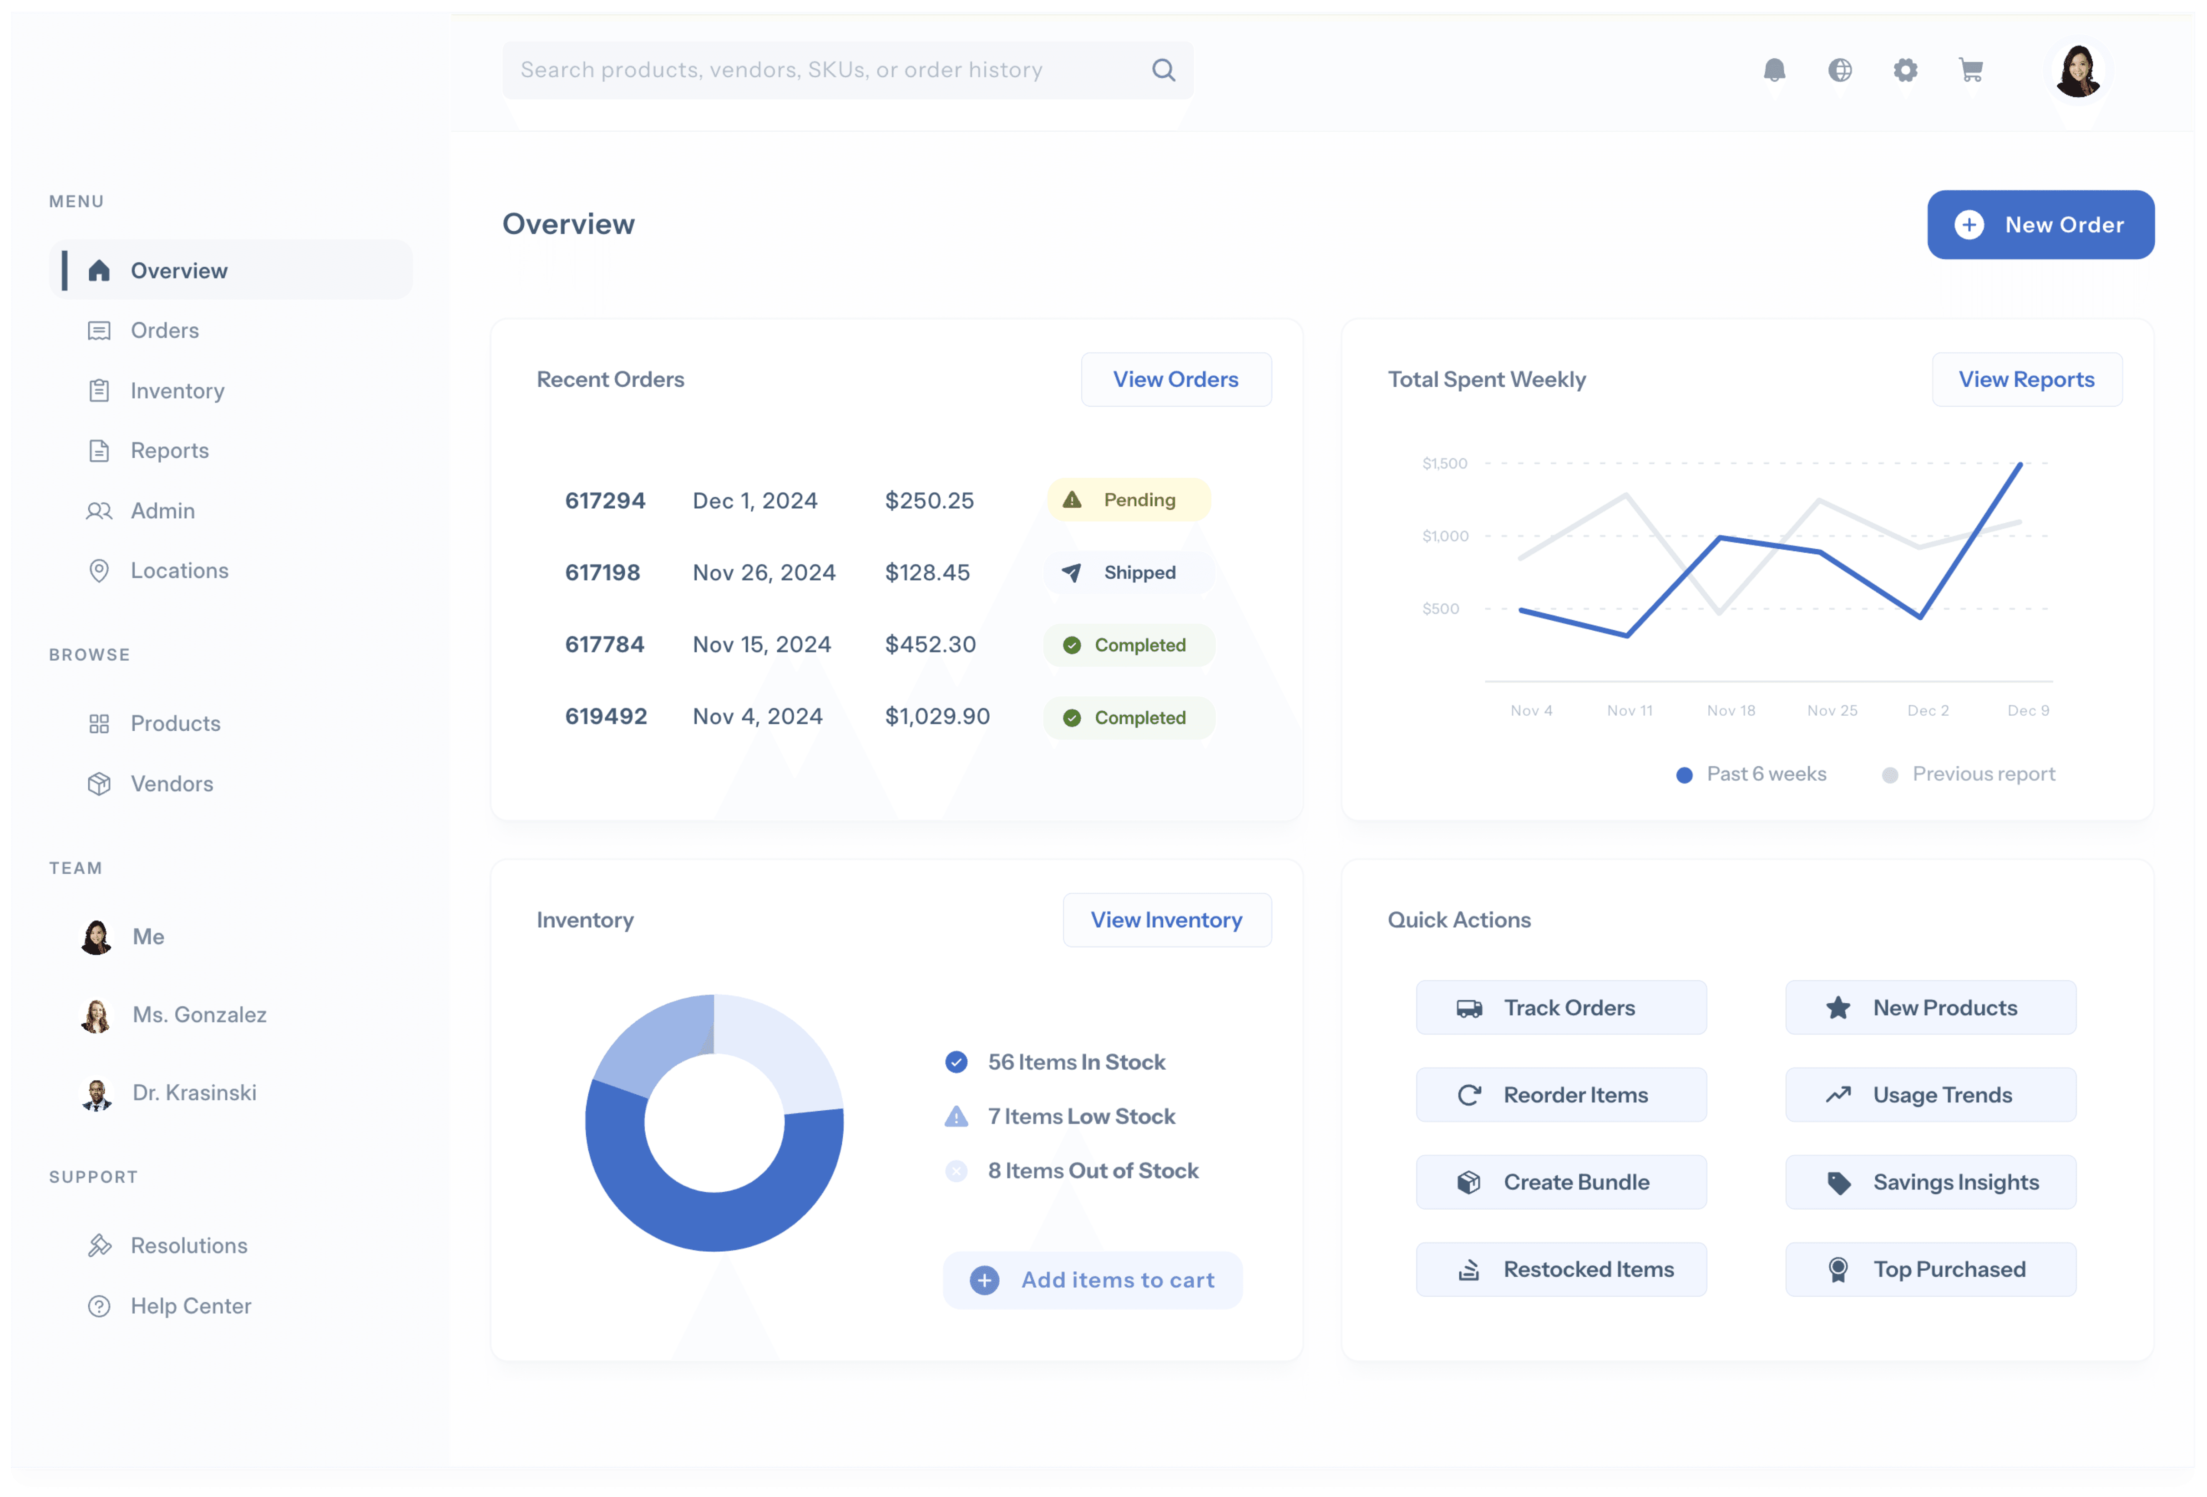The width and height of the screenshot is (2207, 1497).
Task: Click the search magnifier icon
Action: coord(1163,70)
